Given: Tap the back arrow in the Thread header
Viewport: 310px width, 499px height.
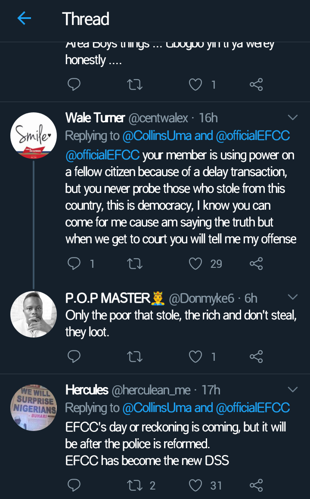Looking at the screenshot, I should [24, 19].
